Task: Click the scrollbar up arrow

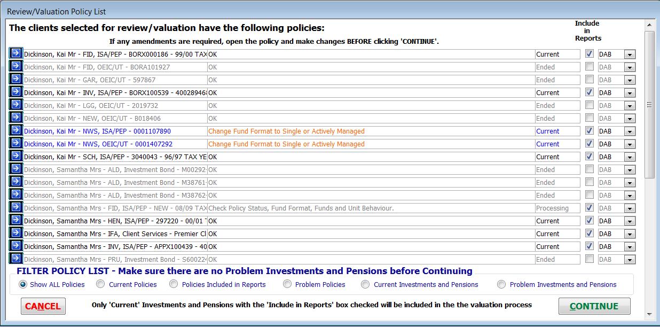Action: (649, 25)
